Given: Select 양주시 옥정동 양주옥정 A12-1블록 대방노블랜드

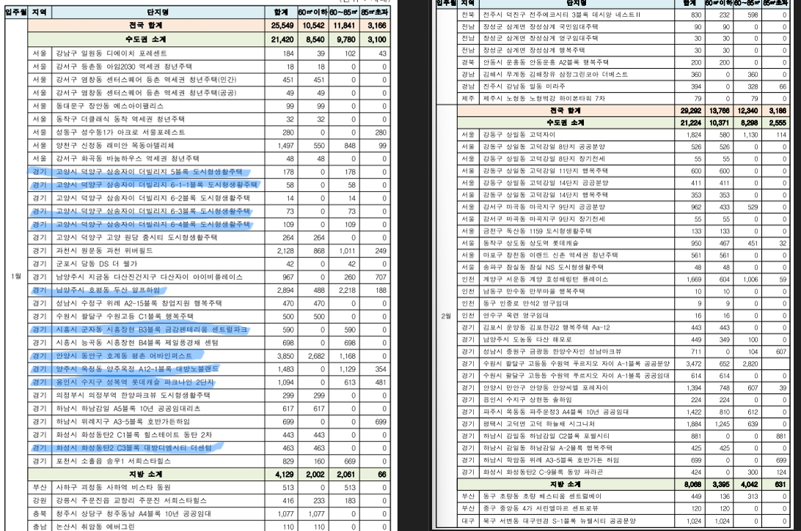Looking at the screenshot, I should click(x=137, y=369).
